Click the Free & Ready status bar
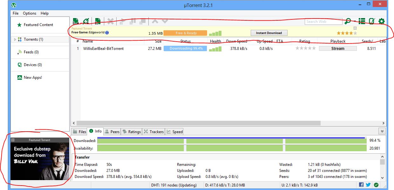394x190 pixels. pos(185,33)
